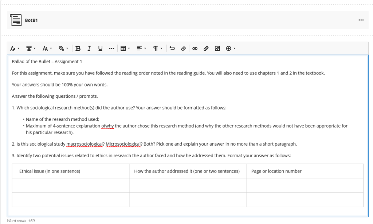Image resolution: width=373 pixels, height=224 pixels.
Task: Open the BotB1 item options menu
Action: click(x=361, y=20)
